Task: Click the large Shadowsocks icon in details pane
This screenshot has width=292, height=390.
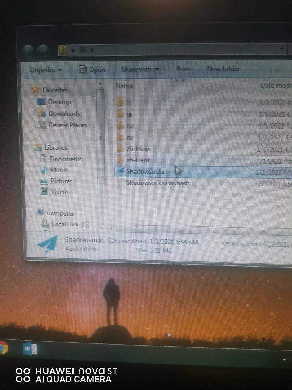Action: pos(48,244)
